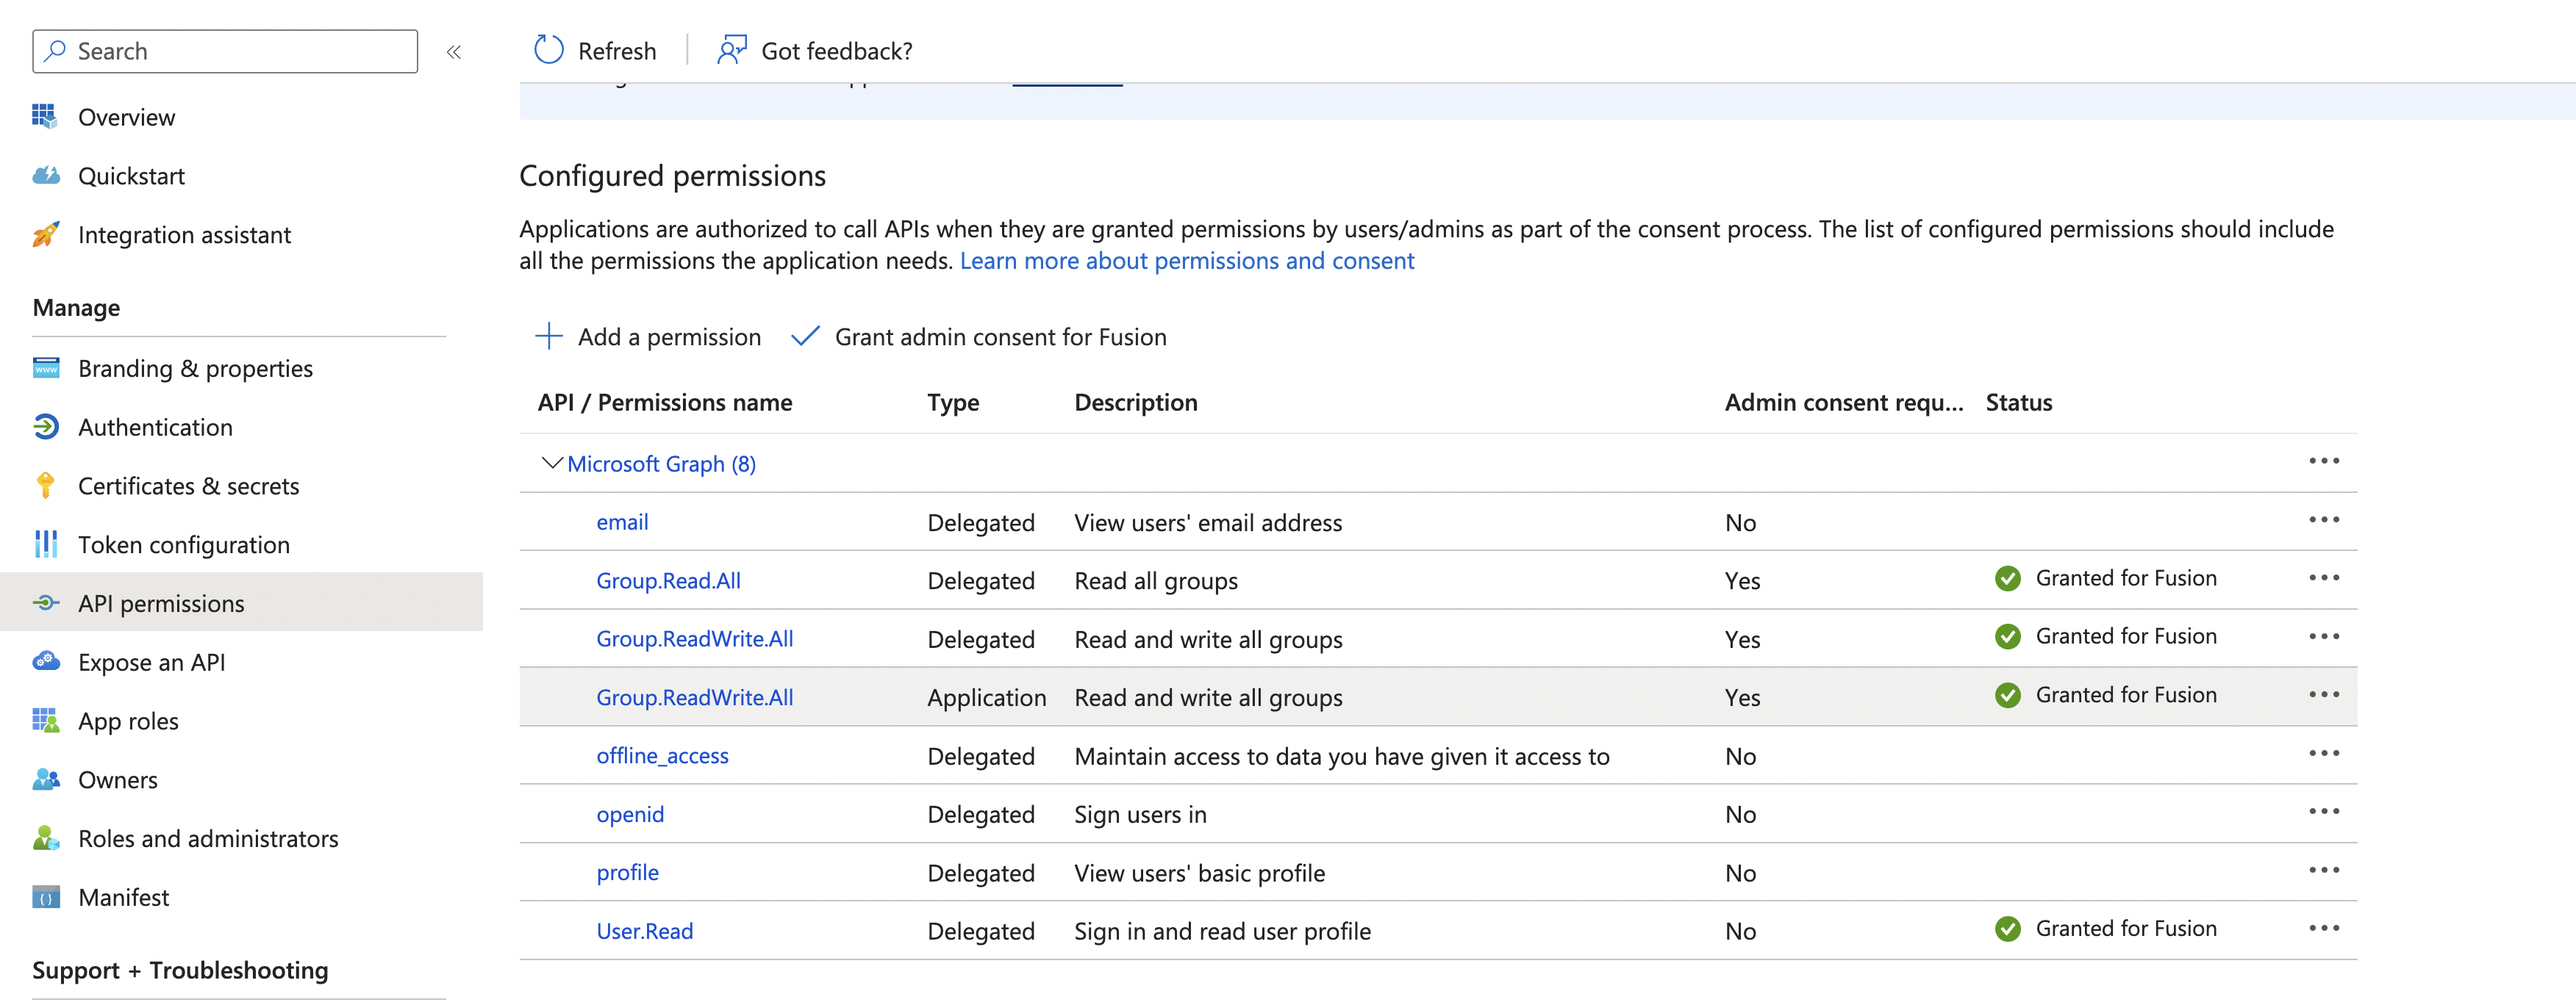Open the Manifest sidebar item
2576x1005 pixels.
123,897
